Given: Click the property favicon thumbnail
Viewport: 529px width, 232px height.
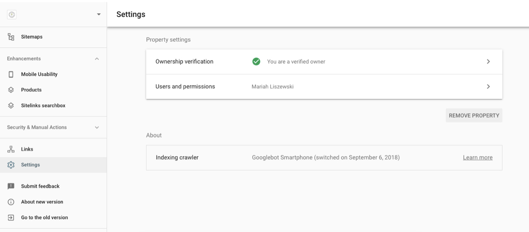Looking at the screenshot, I should tap(11, 14).
